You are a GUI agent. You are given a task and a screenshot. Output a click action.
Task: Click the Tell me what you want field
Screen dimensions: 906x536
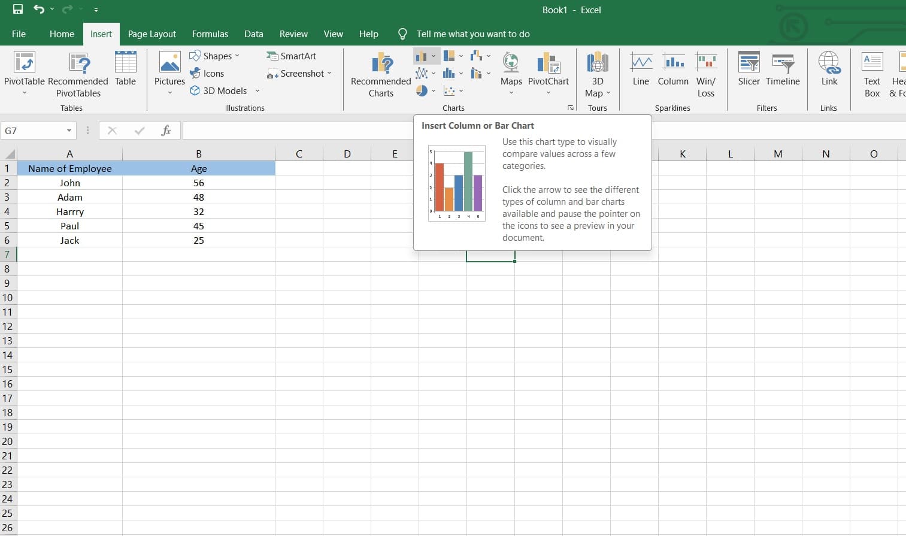[473, 34]
